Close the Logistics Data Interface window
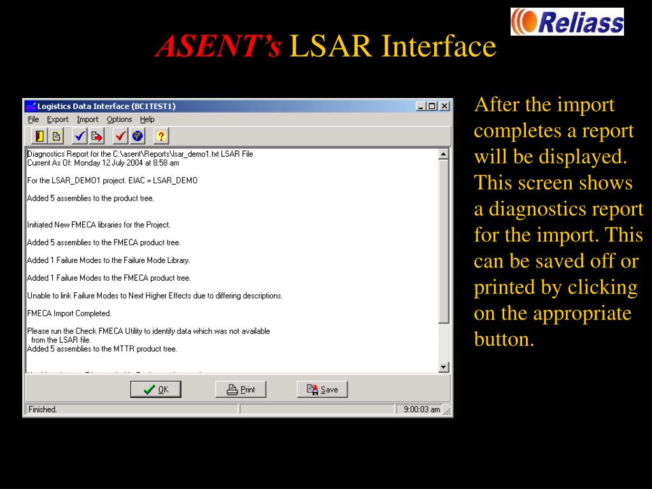 tap(444, 106)
